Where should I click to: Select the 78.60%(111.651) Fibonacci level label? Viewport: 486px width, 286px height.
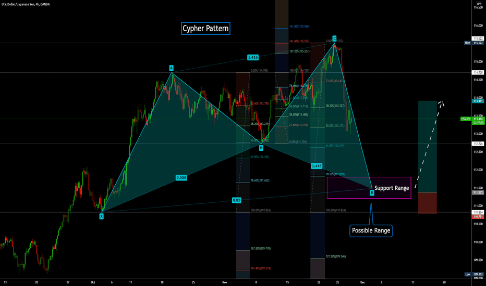(x=260, y=180)
